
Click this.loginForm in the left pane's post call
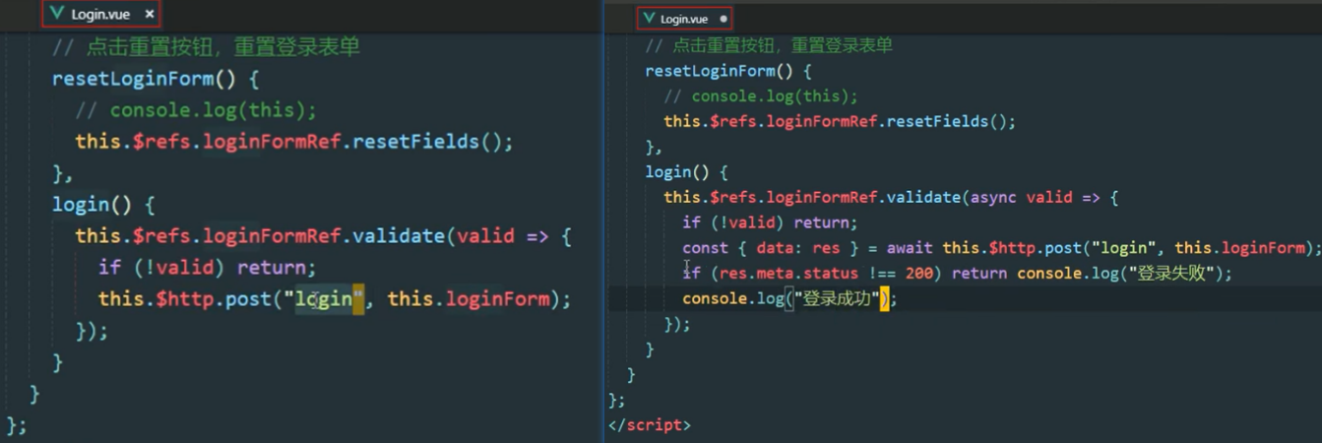click(469, 299)
